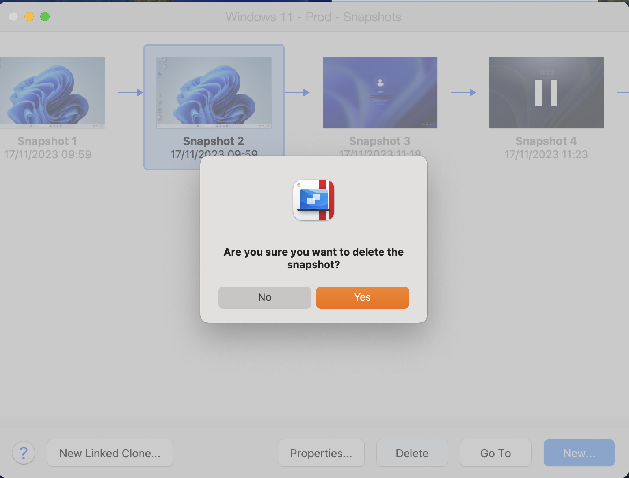Select the Snapshot 2 desktop thumbnail
This screenshot has width=629, height=478.
tap(214, 92)
